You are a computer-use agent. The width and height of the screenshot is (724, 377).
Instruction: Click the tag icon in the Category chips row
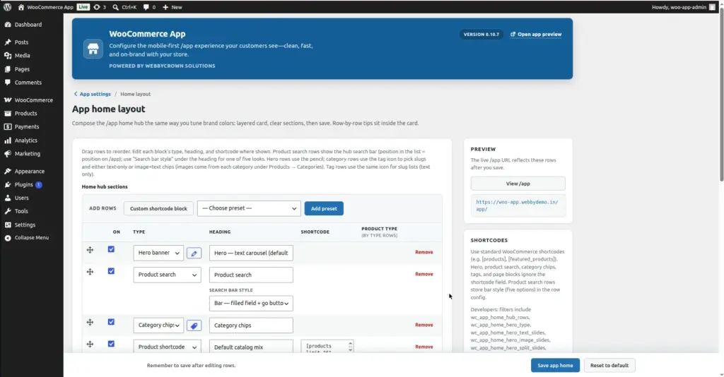coord(194,325)
